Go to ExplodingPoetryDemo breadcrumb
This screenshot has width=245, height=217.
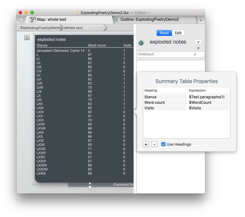[x=40, y=28]
